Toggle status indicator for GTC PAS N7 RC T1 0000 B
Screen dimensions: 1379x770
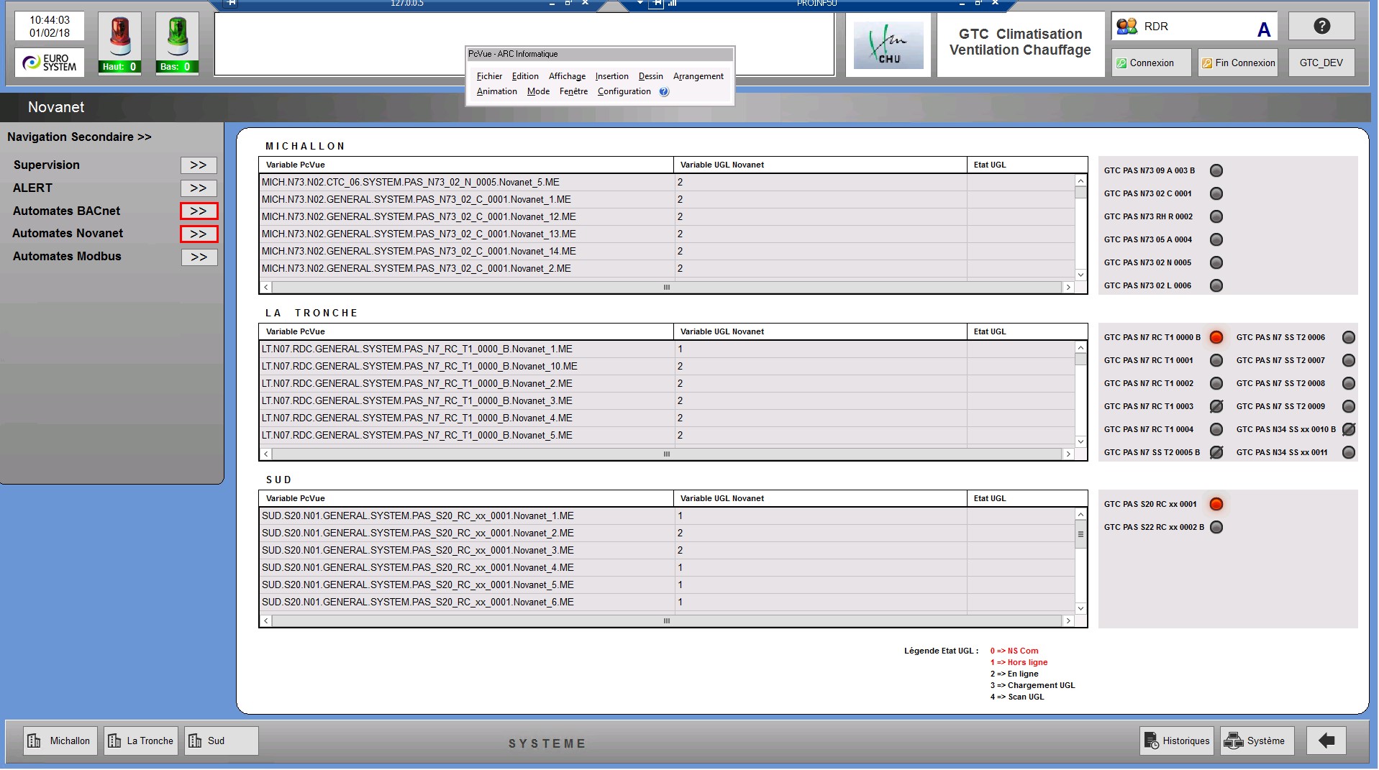1216,337
